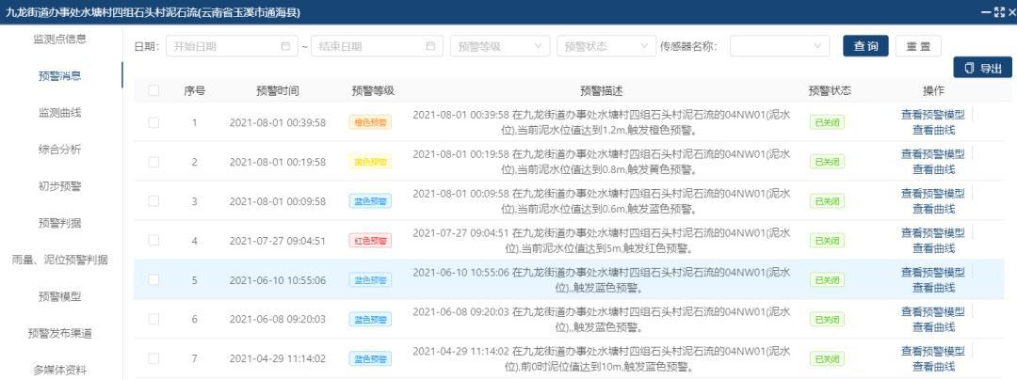
Task: Open 预警判据 sidebar item
Action: point(59,223)
